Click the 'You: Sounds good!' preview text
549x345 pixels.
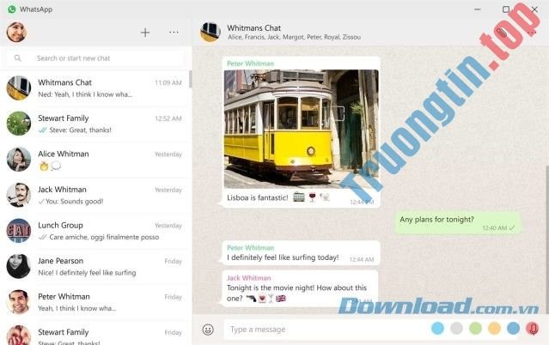tap(75, 202)
